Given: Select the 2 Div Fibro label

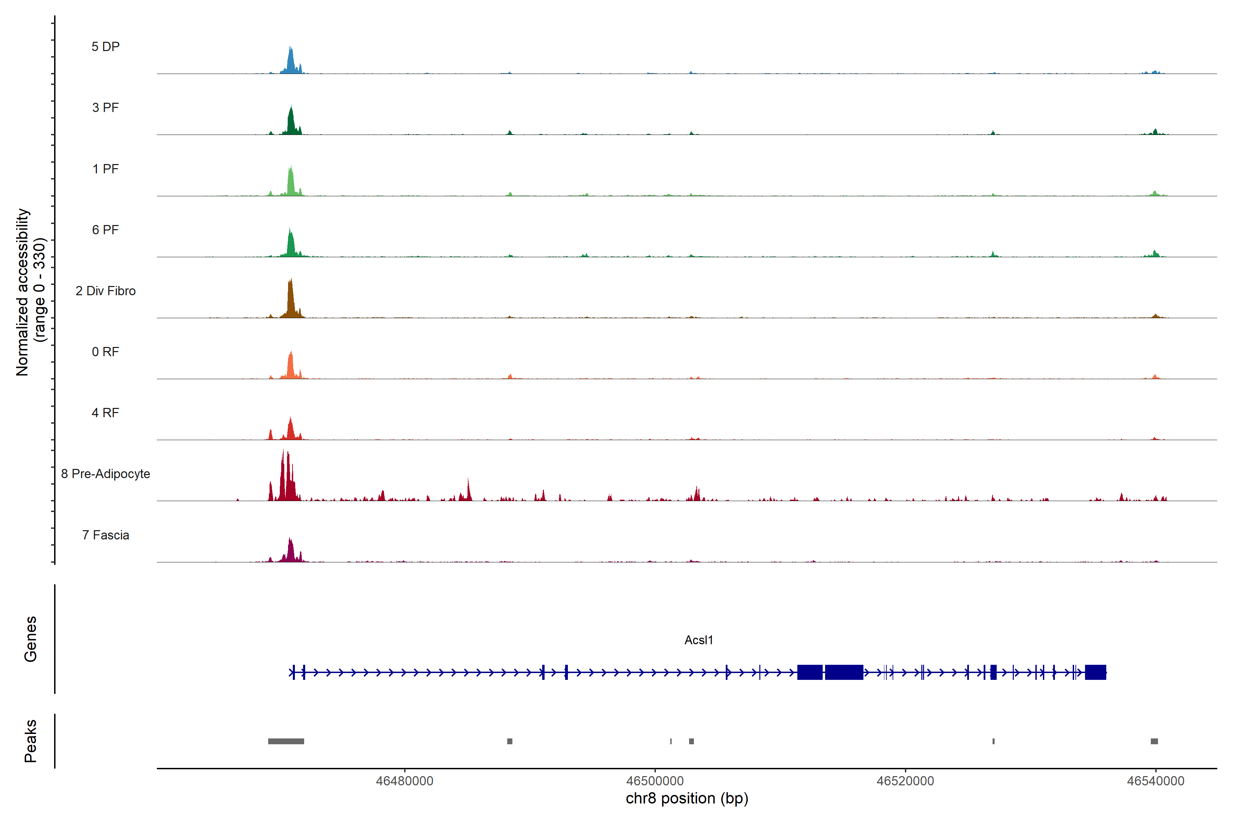Looking at the screenshot, I should [105, 291].
